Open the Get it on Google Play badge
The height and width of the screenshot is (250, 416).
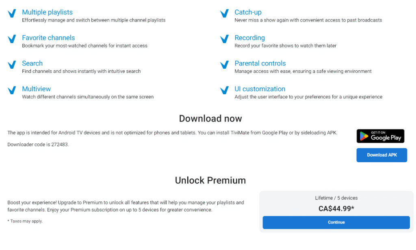[380, 136]
